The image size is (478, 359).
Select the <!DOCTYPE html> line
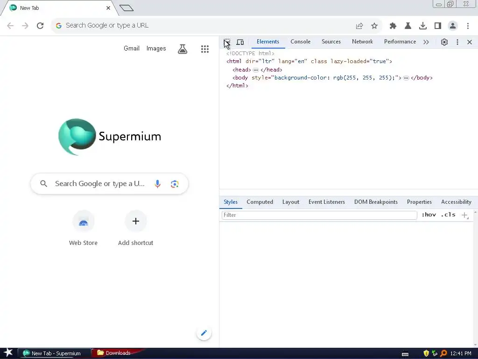(x=250, y=53)
